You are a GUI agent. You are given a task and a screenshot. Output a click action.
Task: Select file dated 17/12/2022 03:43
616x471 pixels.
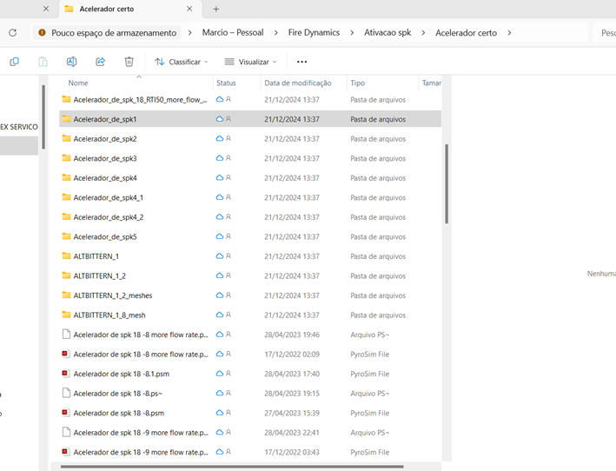tap(250, 452)
